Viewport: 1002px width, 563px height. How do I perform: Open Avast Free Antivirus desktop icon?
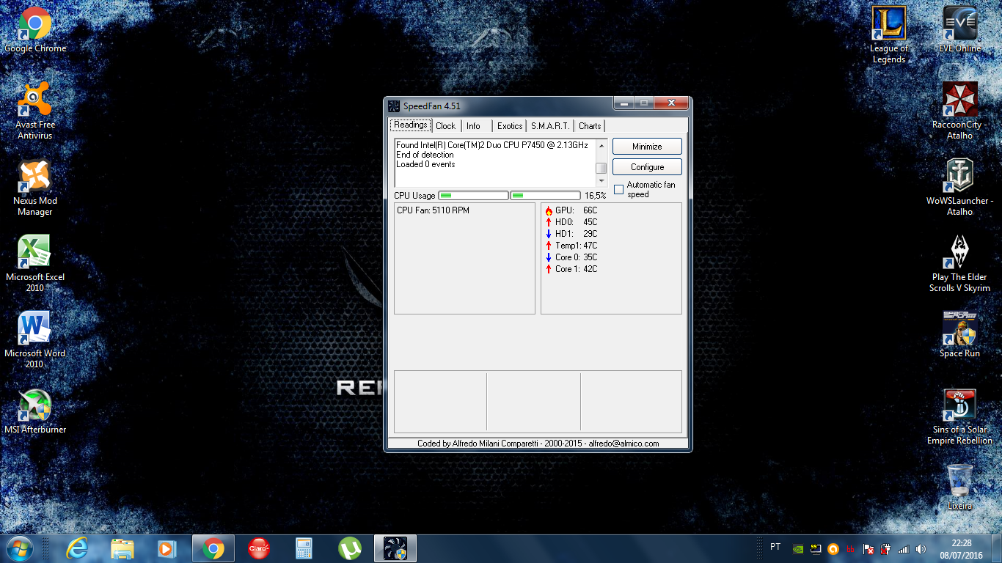point(35,110)
